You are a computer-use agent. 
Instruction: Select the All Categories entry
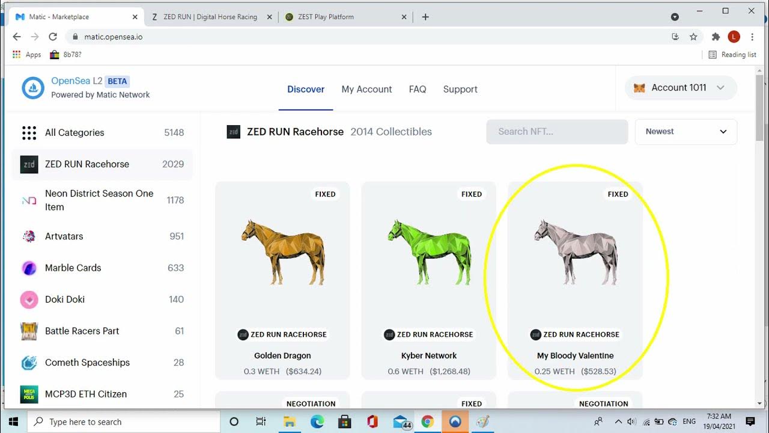[x=102, y=133]
